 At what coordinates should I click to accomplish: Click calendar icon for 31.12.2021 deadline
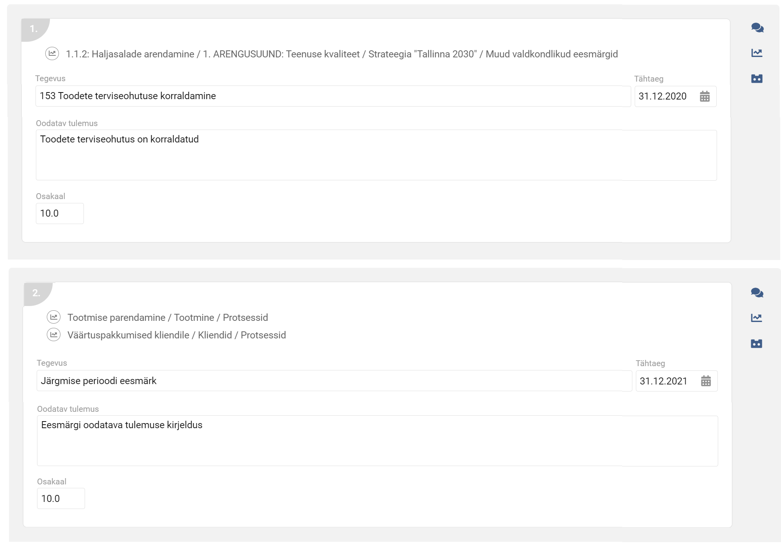(706, 381)
